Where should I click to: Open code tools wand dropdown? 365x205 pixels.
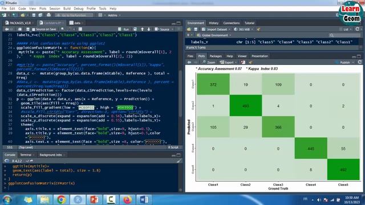(71, 29)
